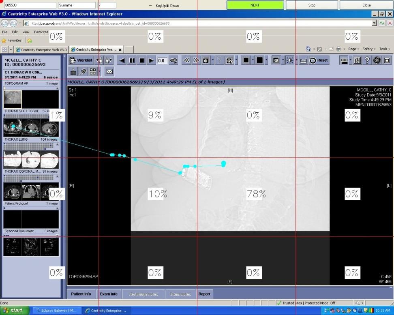Open the Worklist

(81, 60)
